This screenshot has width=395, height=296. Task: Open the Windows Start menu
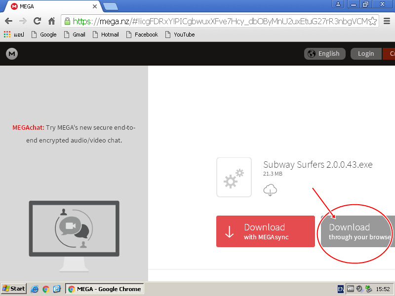pyautogui.click(x=14, y=289)
